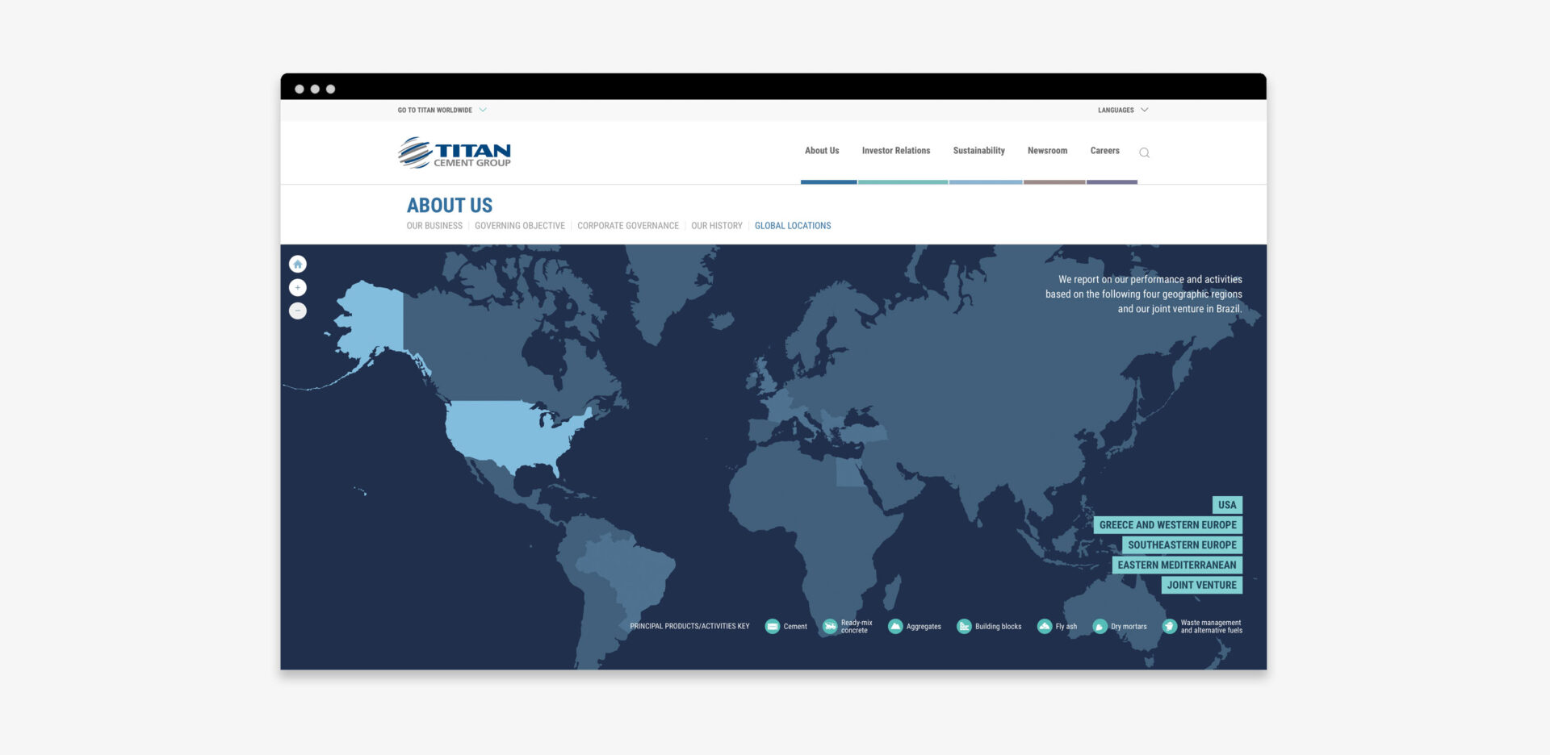Select the Aggregates key icon
The width and height of the screenshot is (1550, 755).
tap(895, 626)
